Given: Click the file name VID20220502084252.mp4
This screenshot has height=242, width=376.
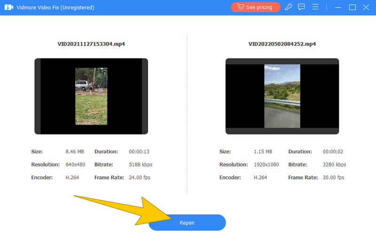Looking at the screenshot, I should click(x=282, y=44).
